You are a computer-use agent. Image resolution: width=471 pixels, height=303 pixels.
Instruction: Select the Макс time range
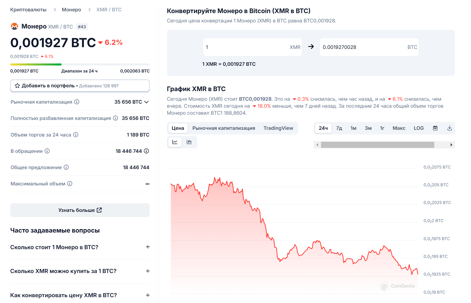[399, 128]
